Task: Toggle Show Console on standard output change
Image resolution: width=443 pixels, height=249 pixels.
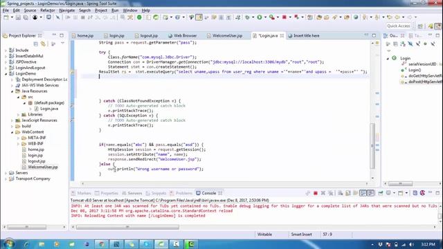Action: coord(363,193)
